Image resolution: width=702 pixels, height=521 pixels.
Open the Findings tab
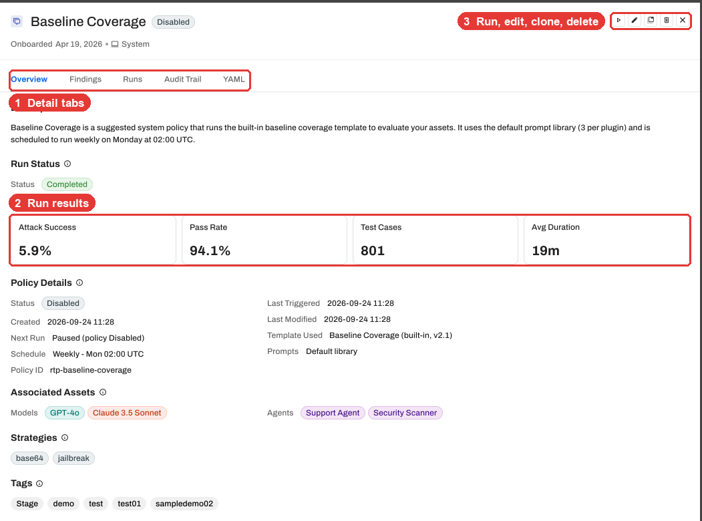point(85,79)
